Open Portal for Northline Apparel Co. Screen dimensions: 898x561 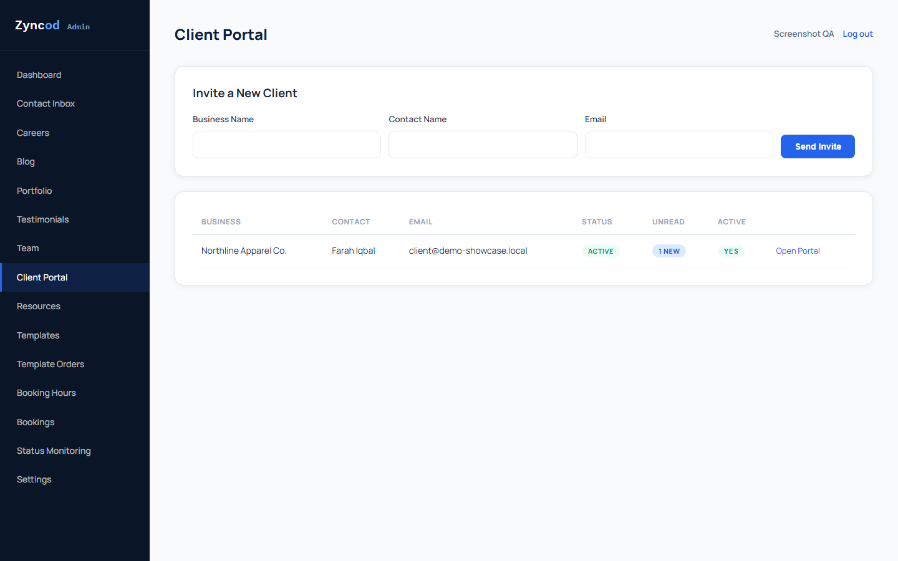(x=798, y=251)
